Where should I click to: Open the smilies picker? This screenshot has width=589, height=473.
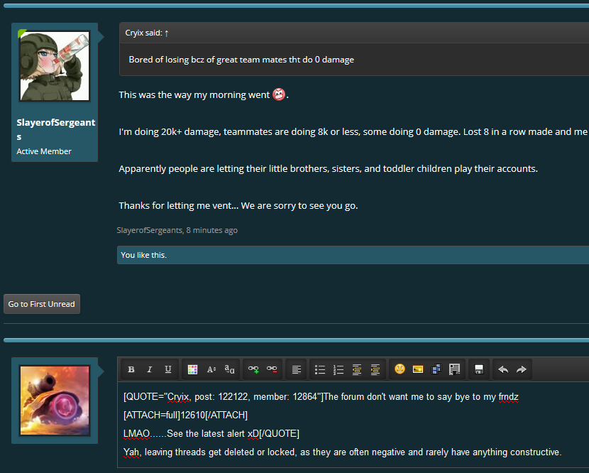[x=400, y=369]
